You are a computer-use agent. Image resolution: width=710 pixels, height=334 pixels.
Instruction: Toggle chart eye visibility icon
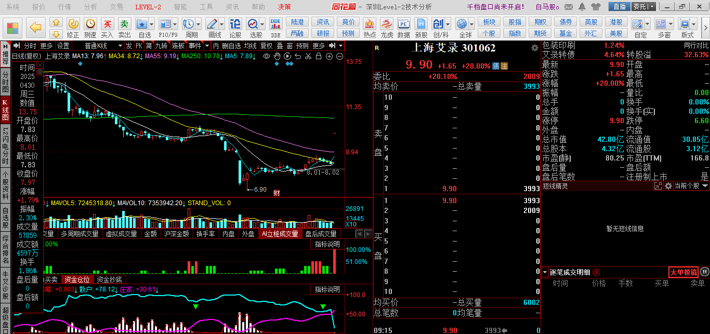[x=267, y=56]
